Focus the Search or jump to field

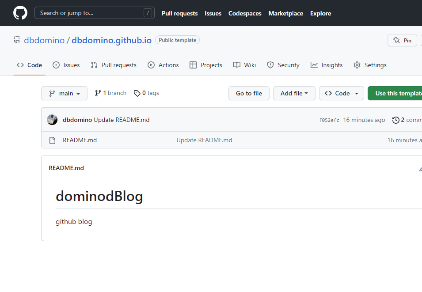95,13
